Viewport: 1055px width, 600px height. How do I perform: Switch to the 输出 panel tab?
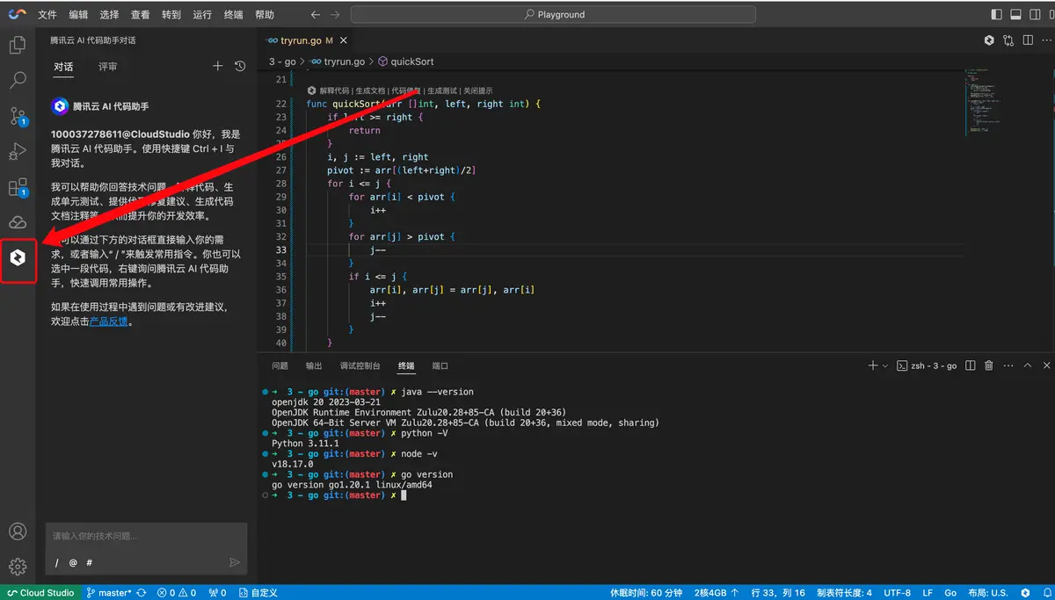point(314,365)
